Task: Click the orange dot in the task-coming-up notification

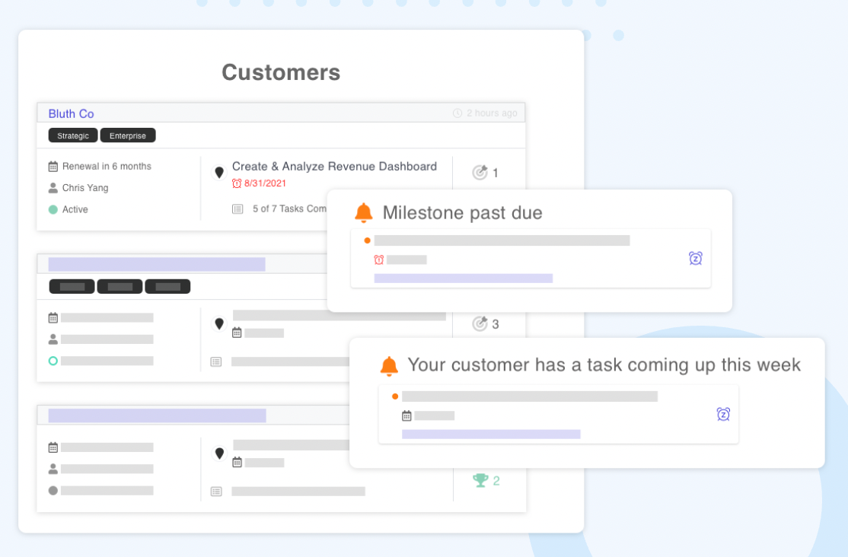Action: coord(395,397)
